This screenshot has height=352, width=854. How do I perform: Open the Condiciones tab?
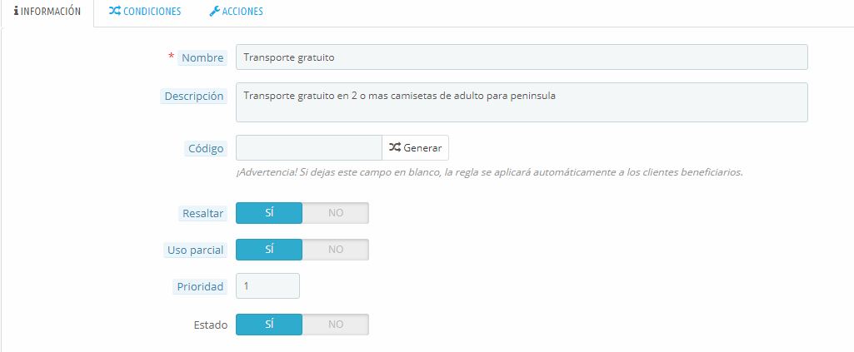coord(145,12)
